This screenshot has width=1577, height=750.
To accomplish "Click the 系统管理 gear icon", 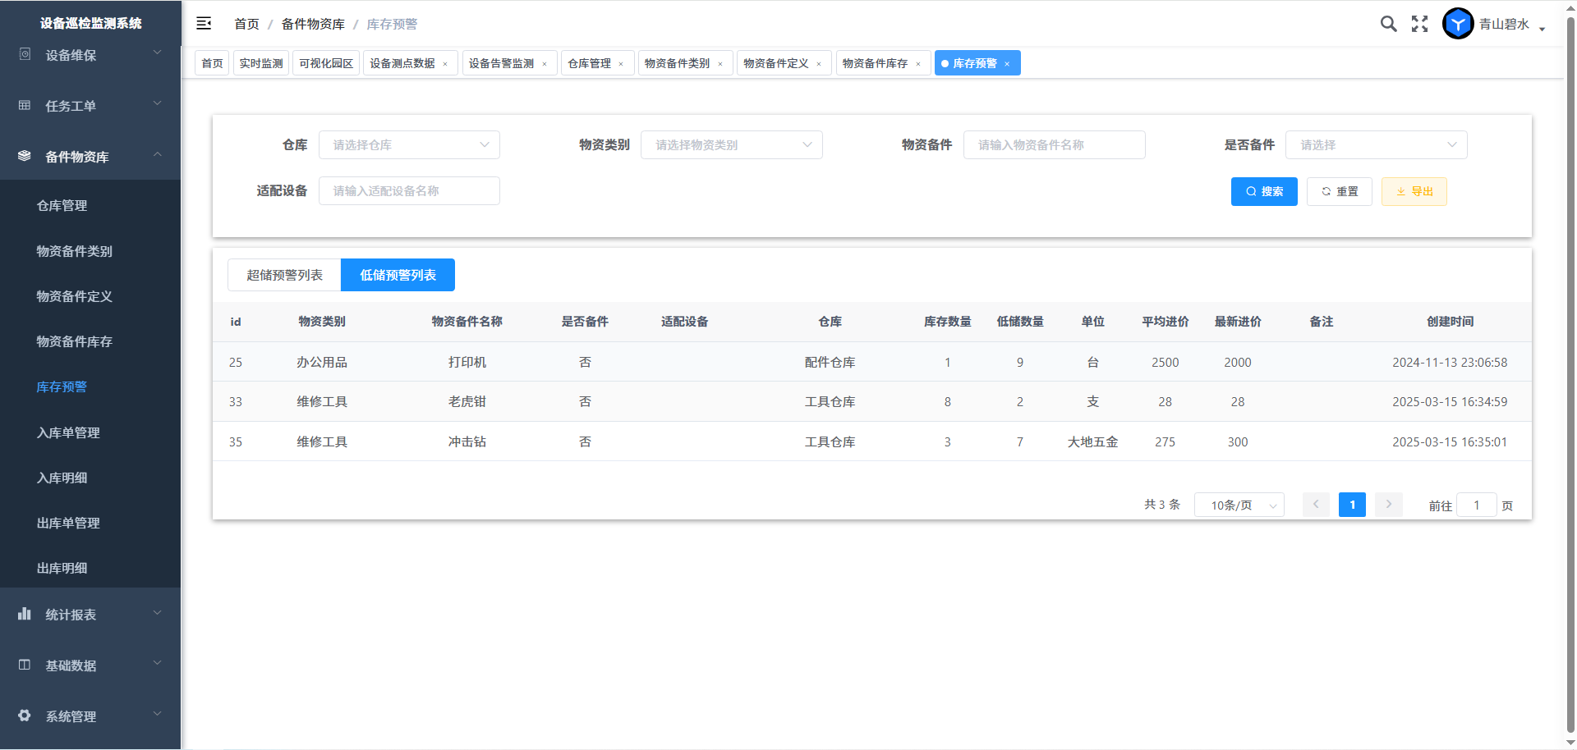I will pos(25,716).
